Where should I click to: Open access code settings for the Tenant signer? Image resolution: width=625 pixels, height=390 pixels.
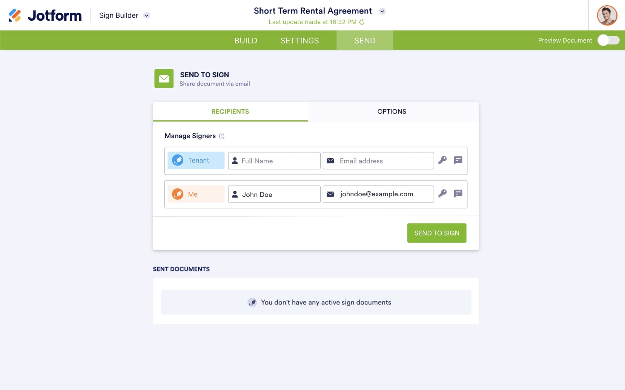click(442, 160)
